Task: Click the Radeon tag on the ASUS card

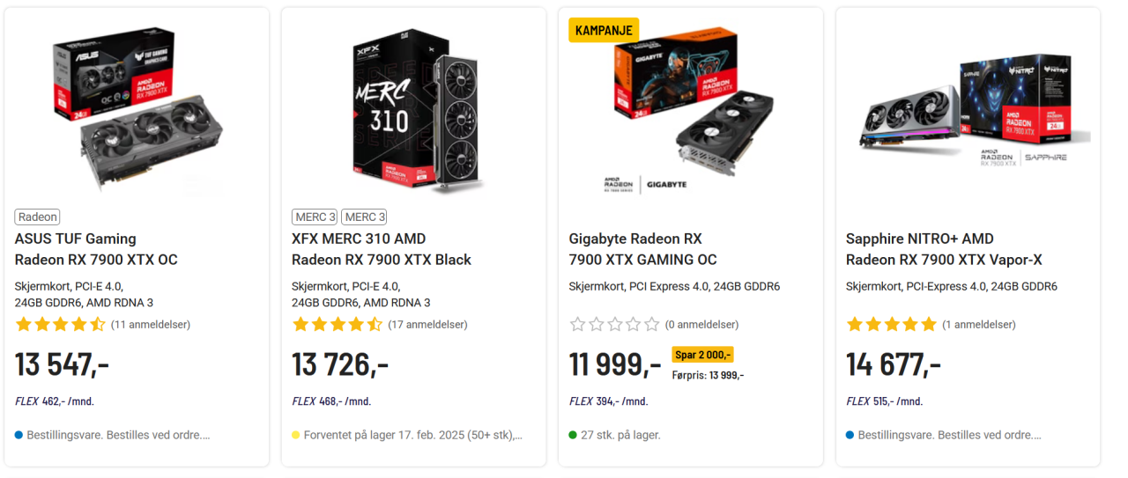Action: point(37,217)
